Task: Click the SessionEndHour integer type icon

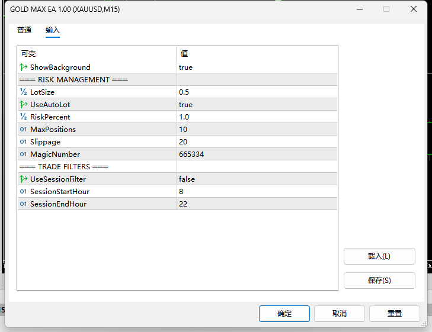Action: (24, 204)
